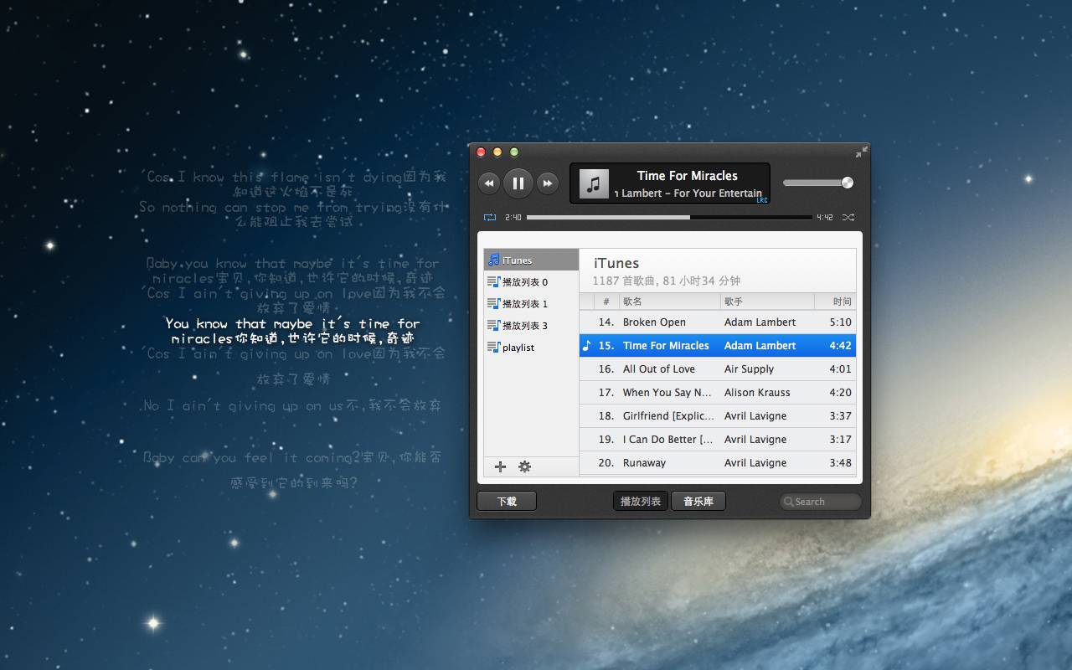
Task: Click elapsed time 2:40 label
Action: [x=513, y=218]
